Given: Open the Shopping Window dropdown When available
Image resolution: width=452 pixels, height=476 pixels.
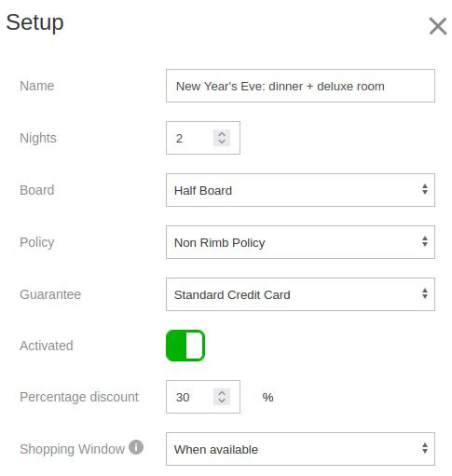Looking at the screenshot, I should click(300, 449).
